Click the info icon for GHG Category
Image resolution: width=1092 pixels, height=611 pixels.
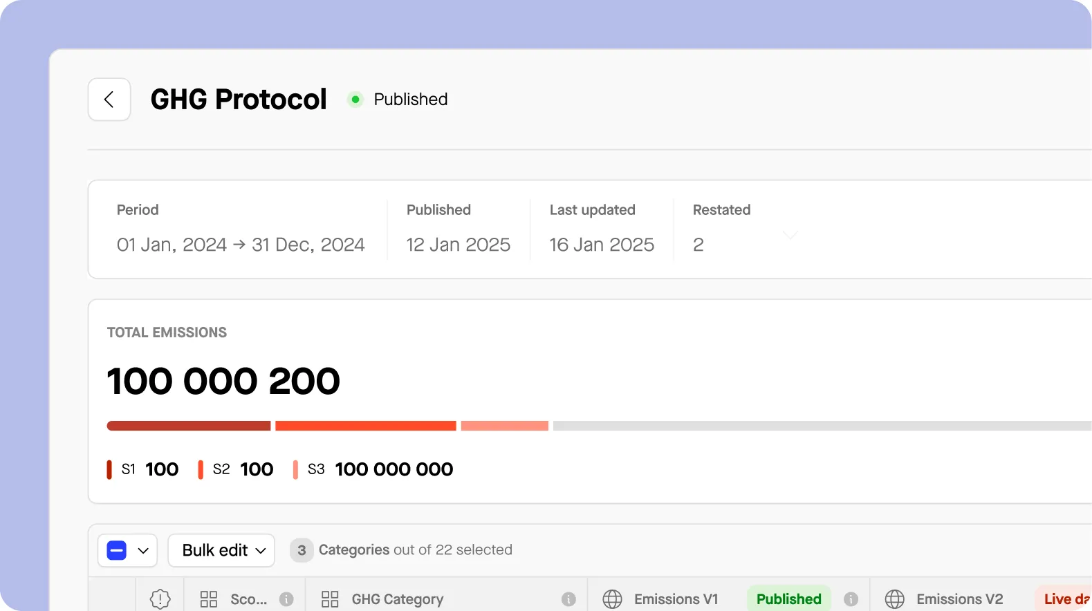click(x=568, y=599)
